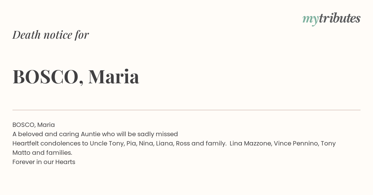Viewport: 373px width, 195px height.
Task: Click the "Forever in our Hearts" line
Action: tap(44, 162)
